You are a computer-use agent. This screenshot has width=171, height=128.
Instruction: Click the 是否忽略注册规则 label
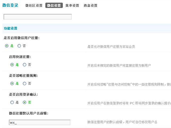(x=23, y=76)
